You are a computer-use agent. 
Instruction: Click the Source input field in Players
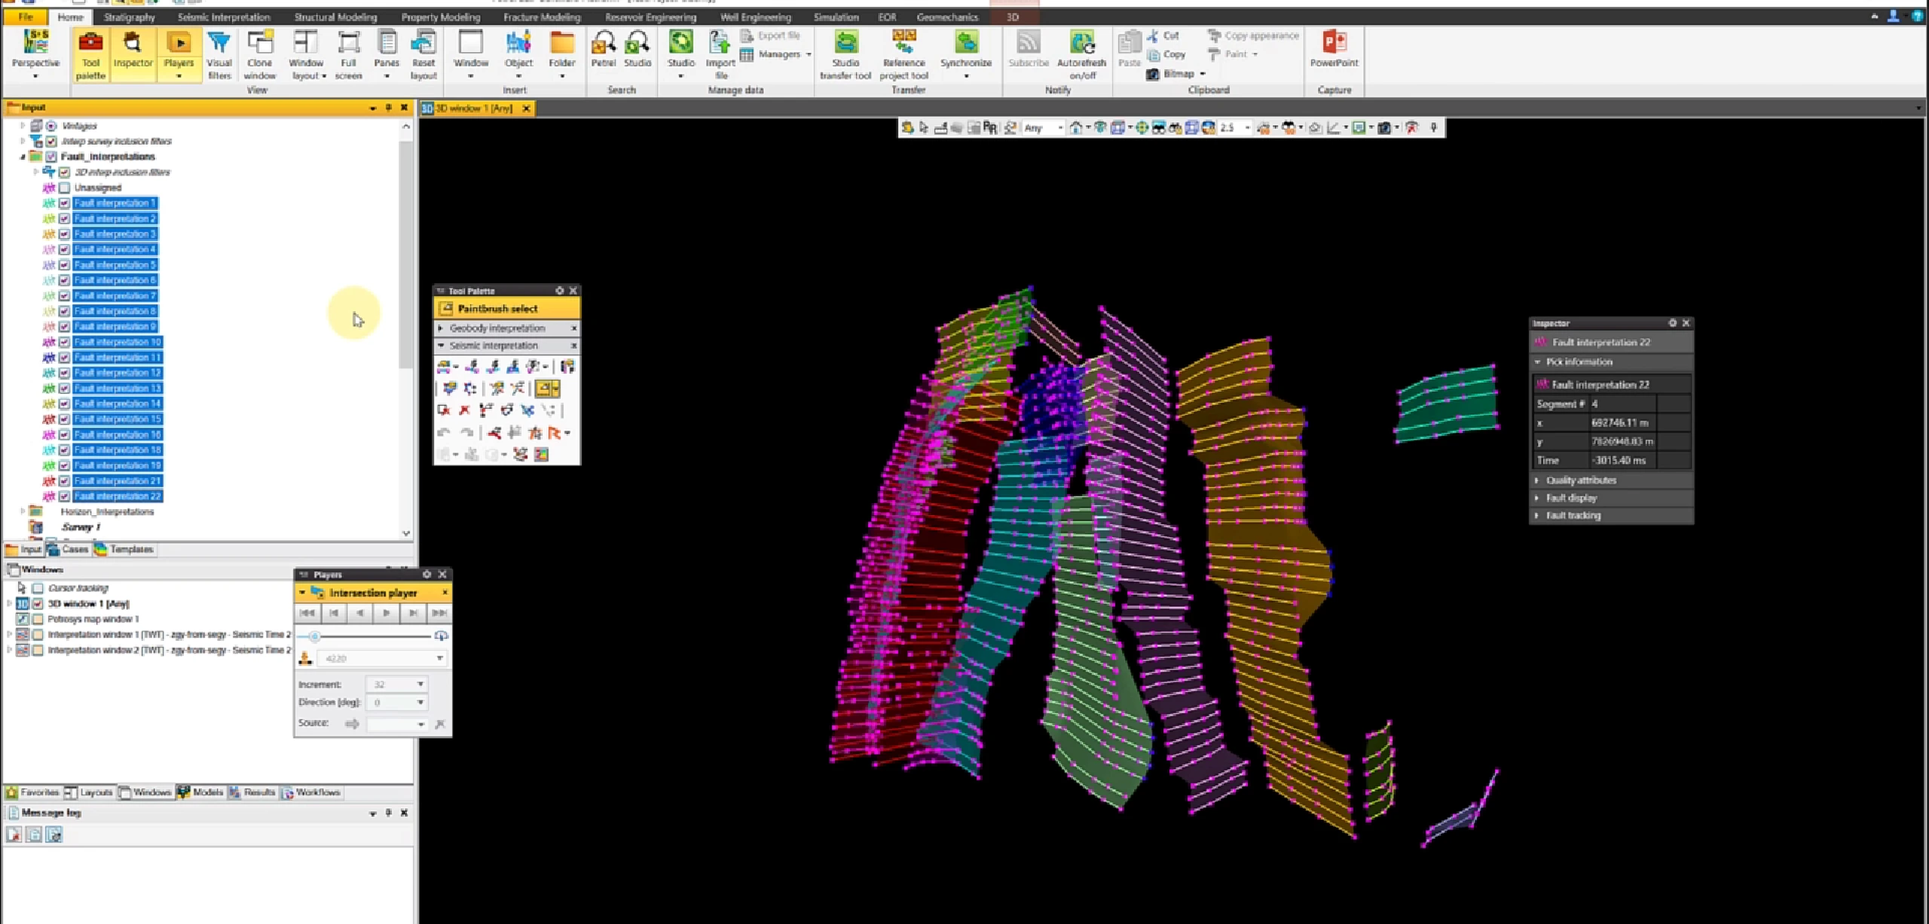(x=398, y=724)
